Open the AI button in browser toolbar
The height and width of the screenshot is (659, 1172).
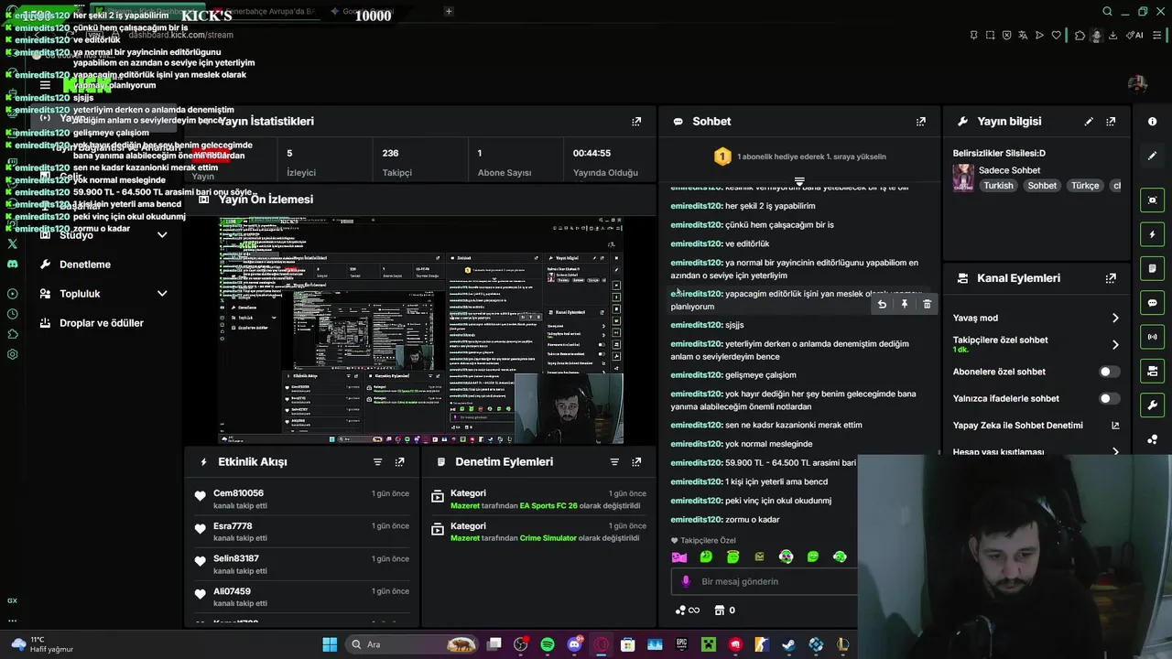[x=1135, y=35]
